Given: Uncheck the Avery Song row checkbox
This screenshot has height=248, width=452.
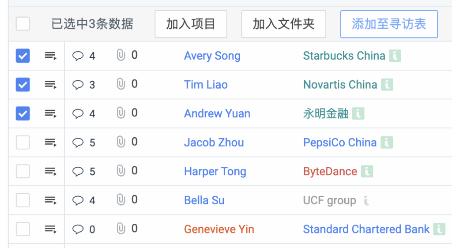Looking at the screenshot, I should pos(23,56).
